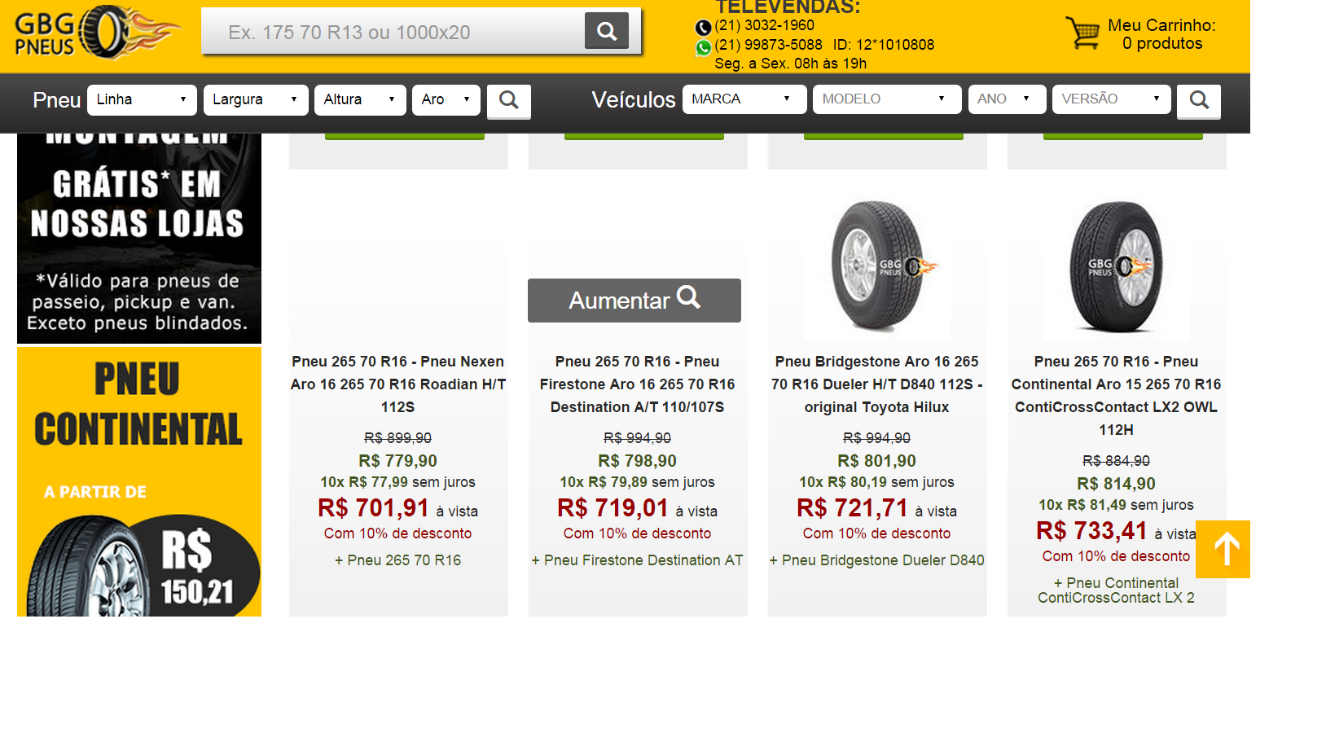
Task: Open the Altura dropdown
Action: [x=359, y=99]
